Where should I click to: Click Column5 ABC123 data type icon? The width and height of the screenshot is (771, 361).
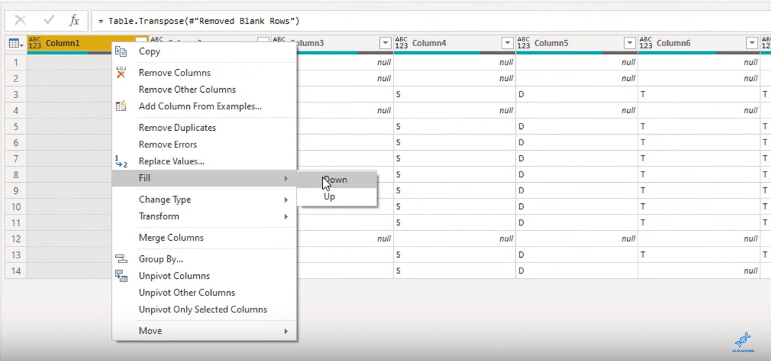point(524,43)
